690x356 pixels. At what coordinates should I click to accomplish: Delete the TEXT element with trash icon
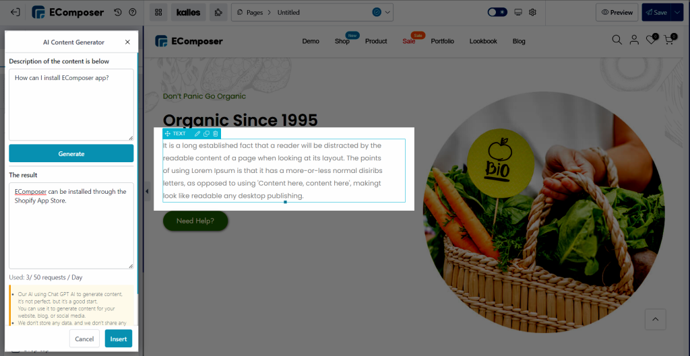[x=215, y=134]
